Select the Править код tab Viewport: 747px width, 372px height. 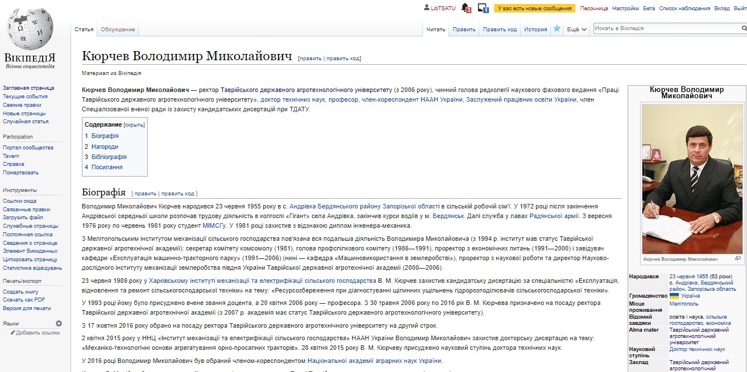[x=500, y=30]
